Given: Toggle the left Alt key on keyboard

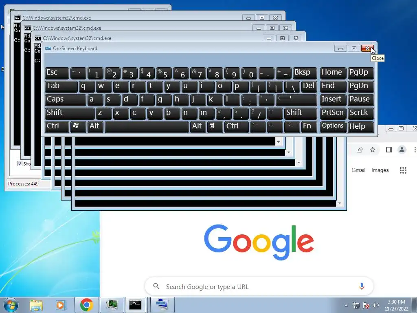Looking at the screenshot, I should coord(95,127).
